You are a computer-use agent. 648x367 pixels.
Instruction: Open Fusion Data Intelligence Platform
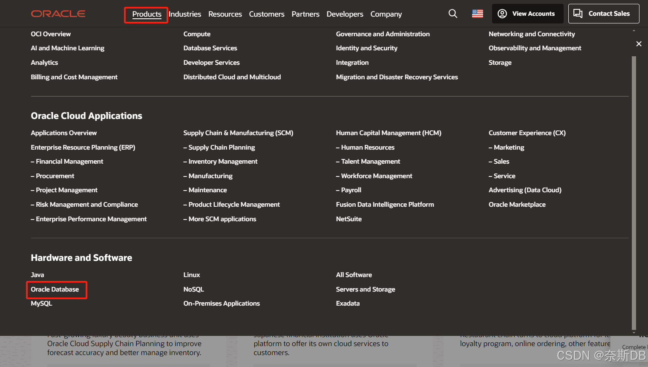point(385,205)
